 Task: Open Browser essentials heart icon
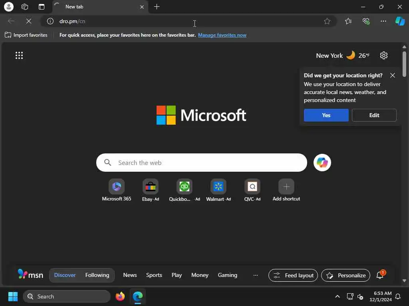click(x=366, y=21)
